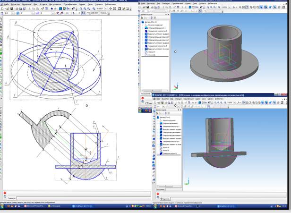The image size is (291, 213).
Task: Open the Инструменты menu in the 2D drawing window
Action: [55, 4]
